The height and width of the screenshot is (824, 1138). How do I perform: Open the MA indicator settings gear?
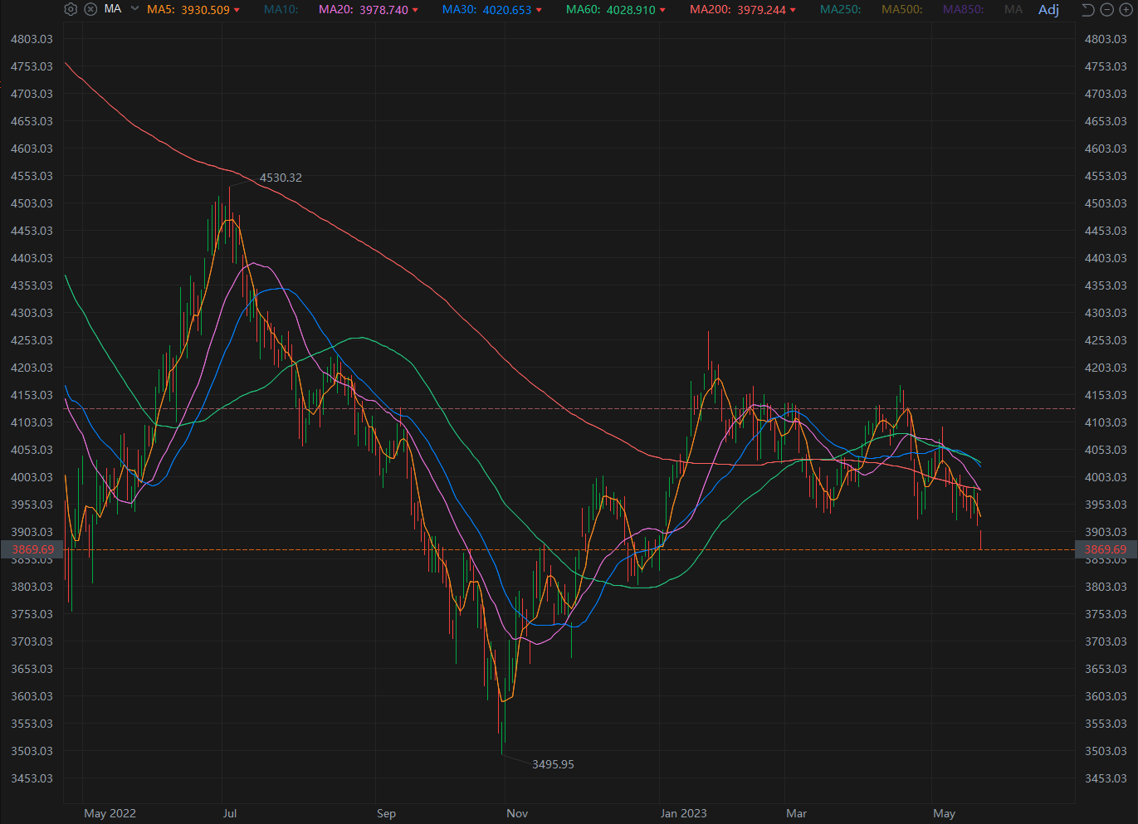(x=71, y=9)
